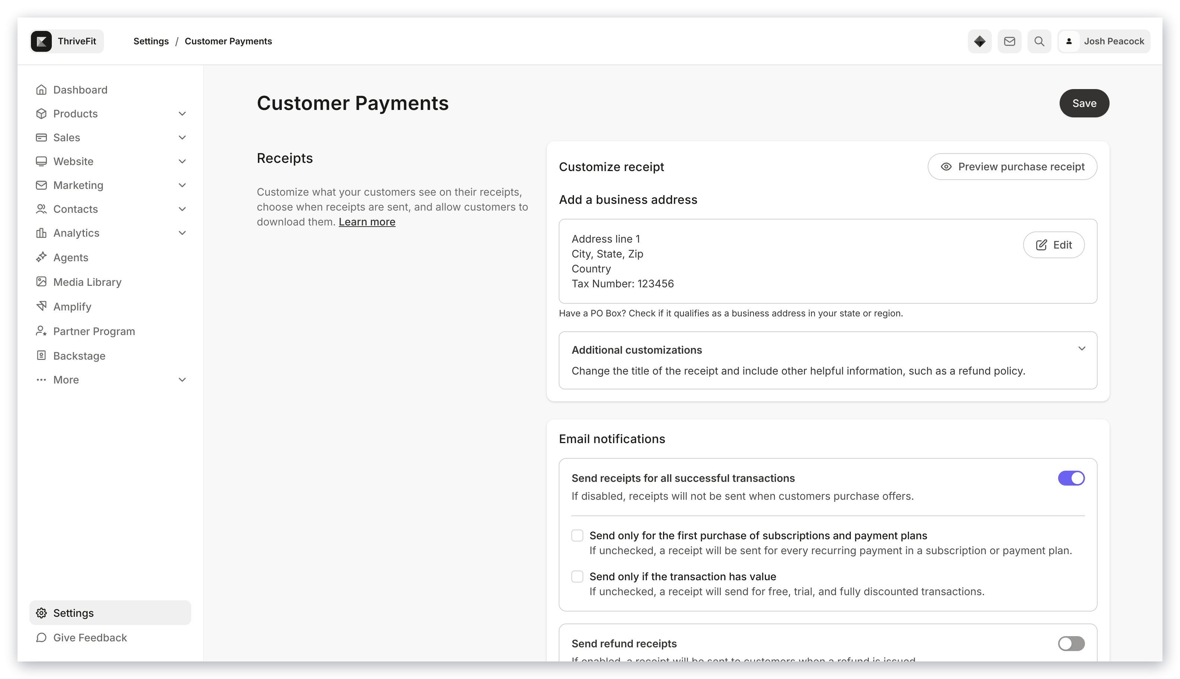Click the Agents sparkle icon
Image resolution: width=1180 pixels, height=679 pixels.
41,257
